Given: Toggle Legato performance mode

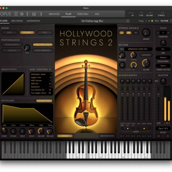Looking at the screenshot, I should pos(12,50).
